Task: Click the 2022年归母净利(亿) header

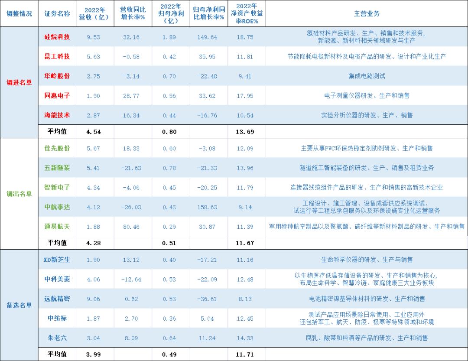Action: click(x=171, y=13)
